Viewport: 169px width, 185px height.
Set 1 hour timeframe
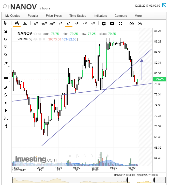pos(60,23)
